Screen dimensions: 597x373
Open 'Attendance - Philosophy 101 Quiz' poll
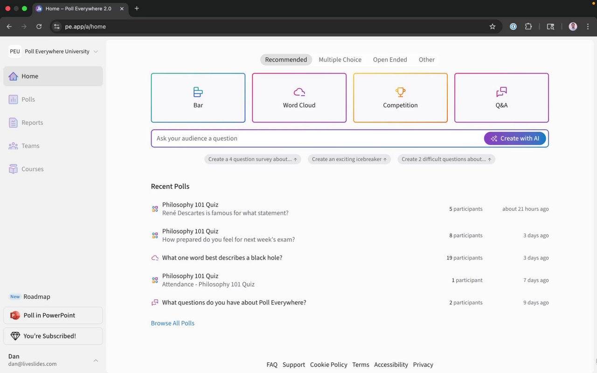(208, 284)
